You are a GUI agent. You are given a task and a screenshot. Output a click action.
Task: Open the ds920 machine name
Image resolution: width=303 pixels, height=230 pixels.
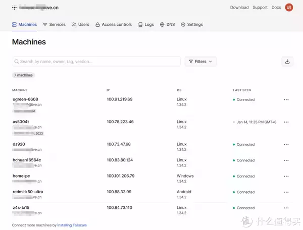click(19, 144)
